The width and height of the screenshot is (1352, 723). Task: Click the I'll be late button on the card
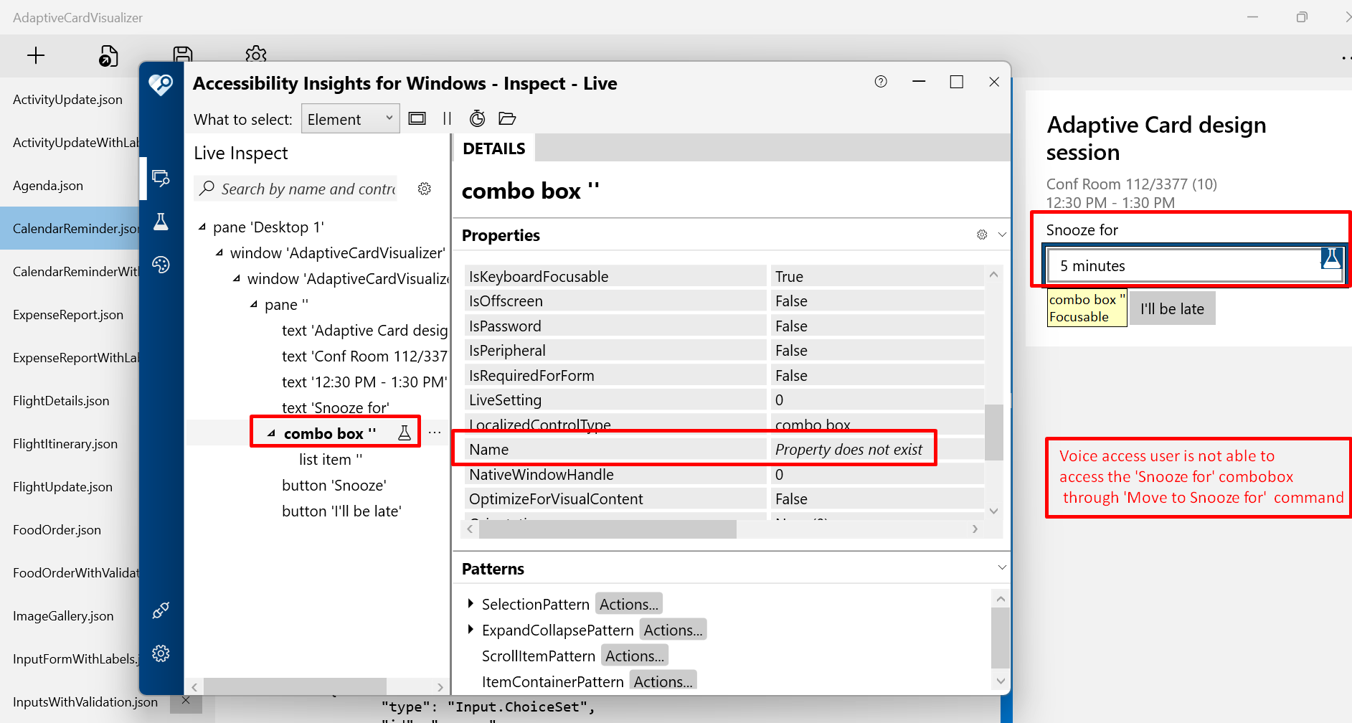[1172, 308]
